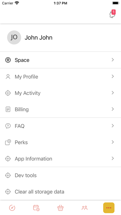121x215 pixels.
Task: Select the yellow more options tab
Action: pyautogui.click(x=109, y=208)
